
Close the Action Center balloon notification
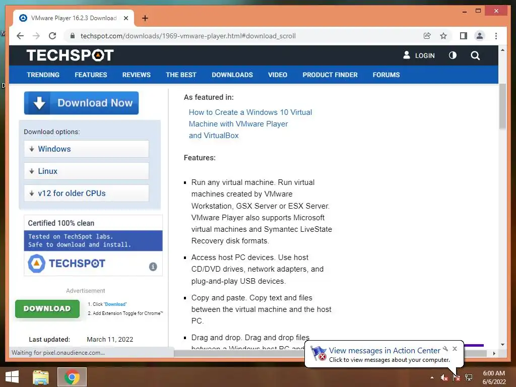tap(455, 349)
